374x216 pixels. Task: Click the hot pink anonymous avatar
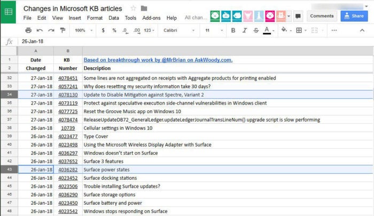click(x=270, y=16)
